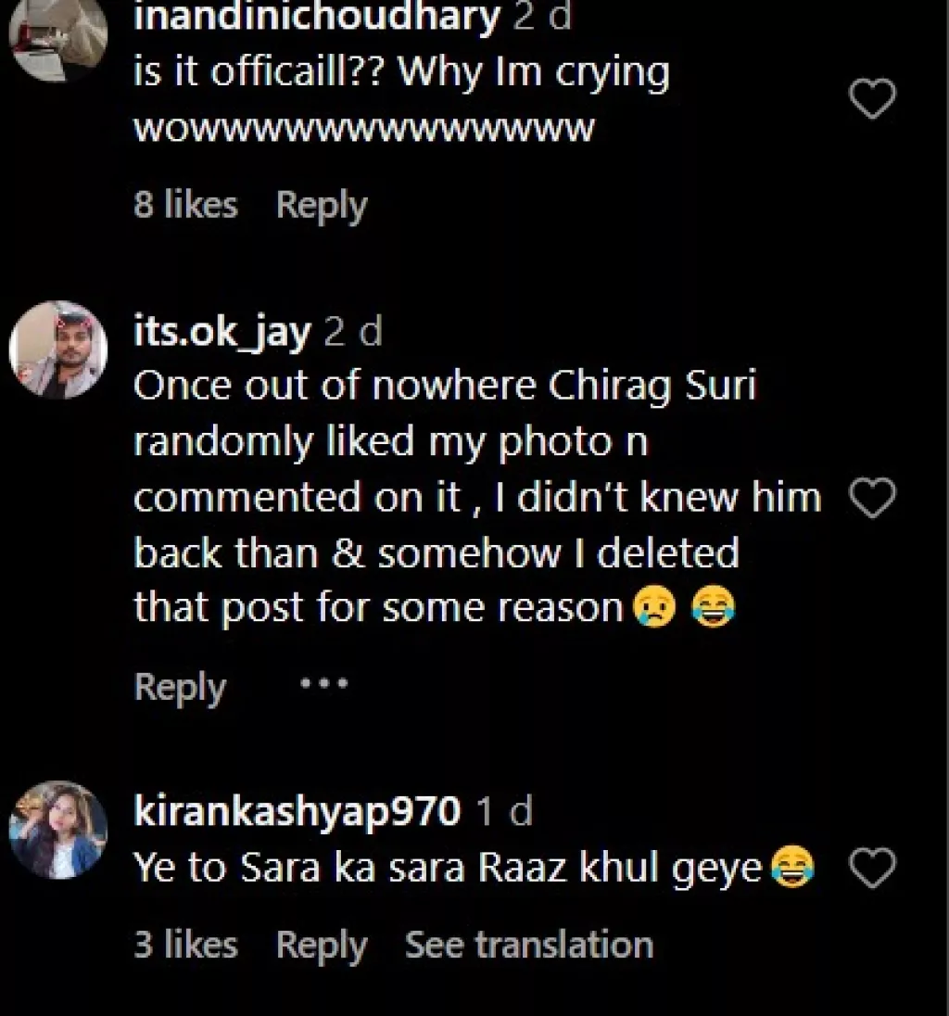Tap the 2 d timestamp on inandinichoudhary's comment
The height and width of the screenshot is (1016, 949).
[x=542, y=15]
